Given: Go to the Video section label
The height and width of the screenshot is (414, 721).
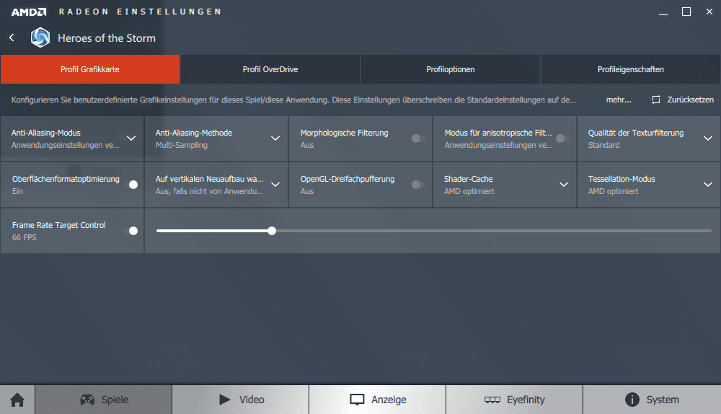Looking at the screenshot, I should pyautogui.click(x=252, y=400).
